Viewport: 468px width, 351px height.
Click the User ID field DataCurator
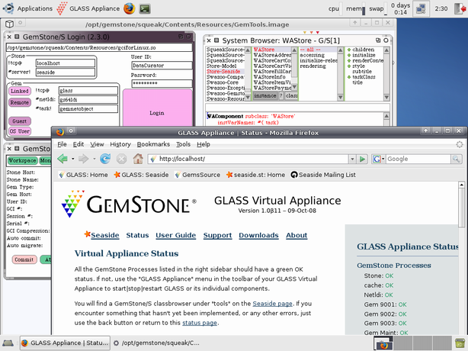click(162, 66)
